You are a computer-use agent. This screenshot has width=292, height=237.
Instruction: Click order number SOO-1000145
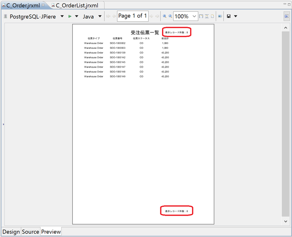point(118,62)
